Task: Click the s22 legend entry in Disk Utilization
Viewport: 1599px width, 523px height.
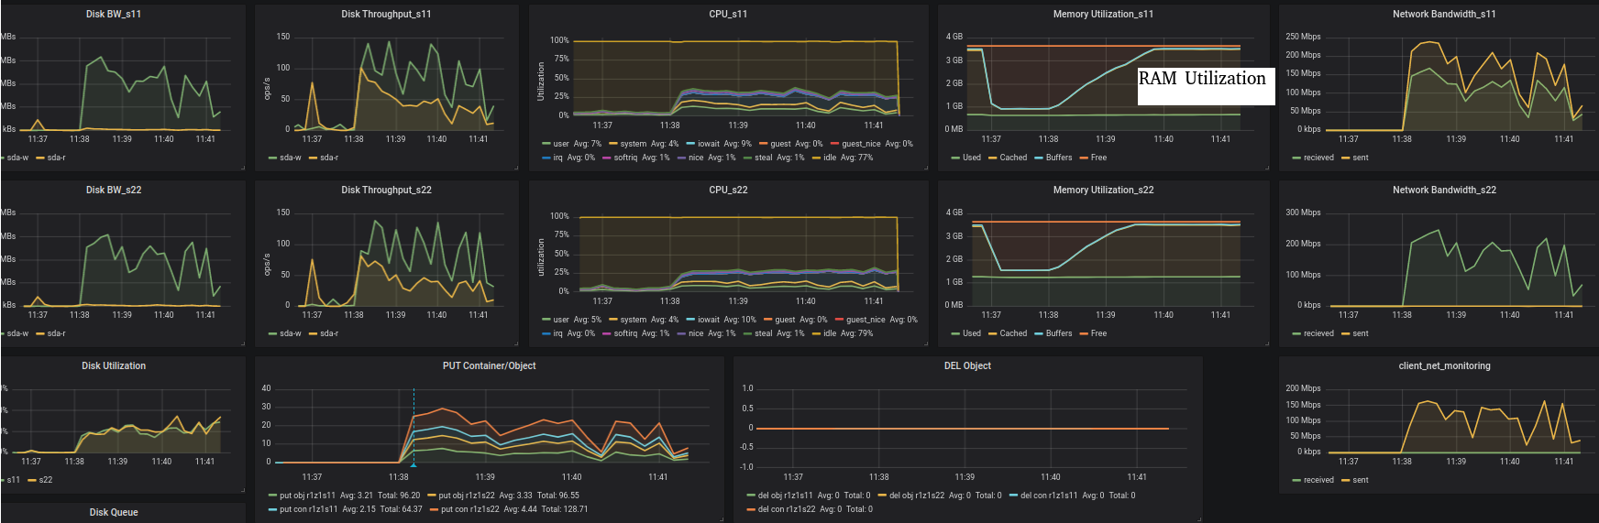Action: [x=45, y=480]
